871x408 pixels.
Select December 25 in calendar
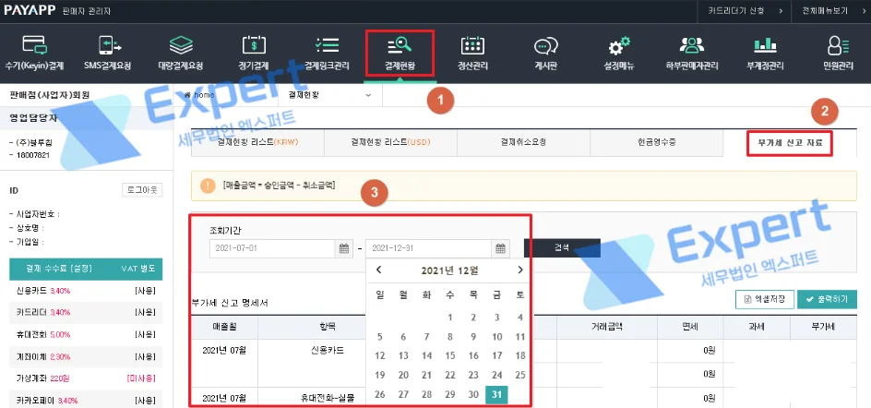point(520,375)
